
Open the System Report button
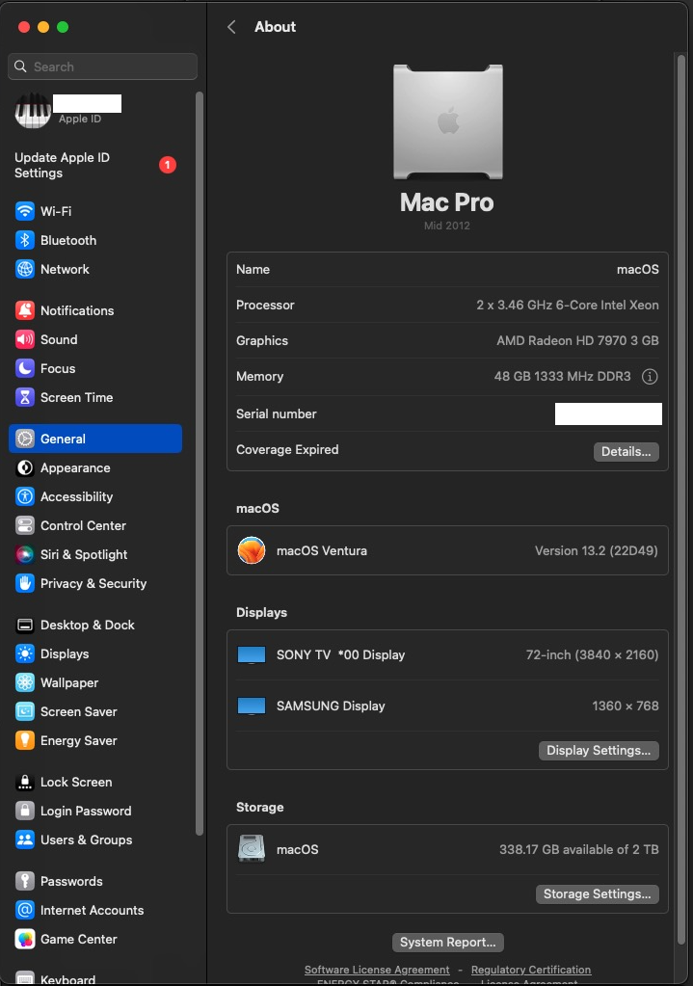click(x=448, y=942)
